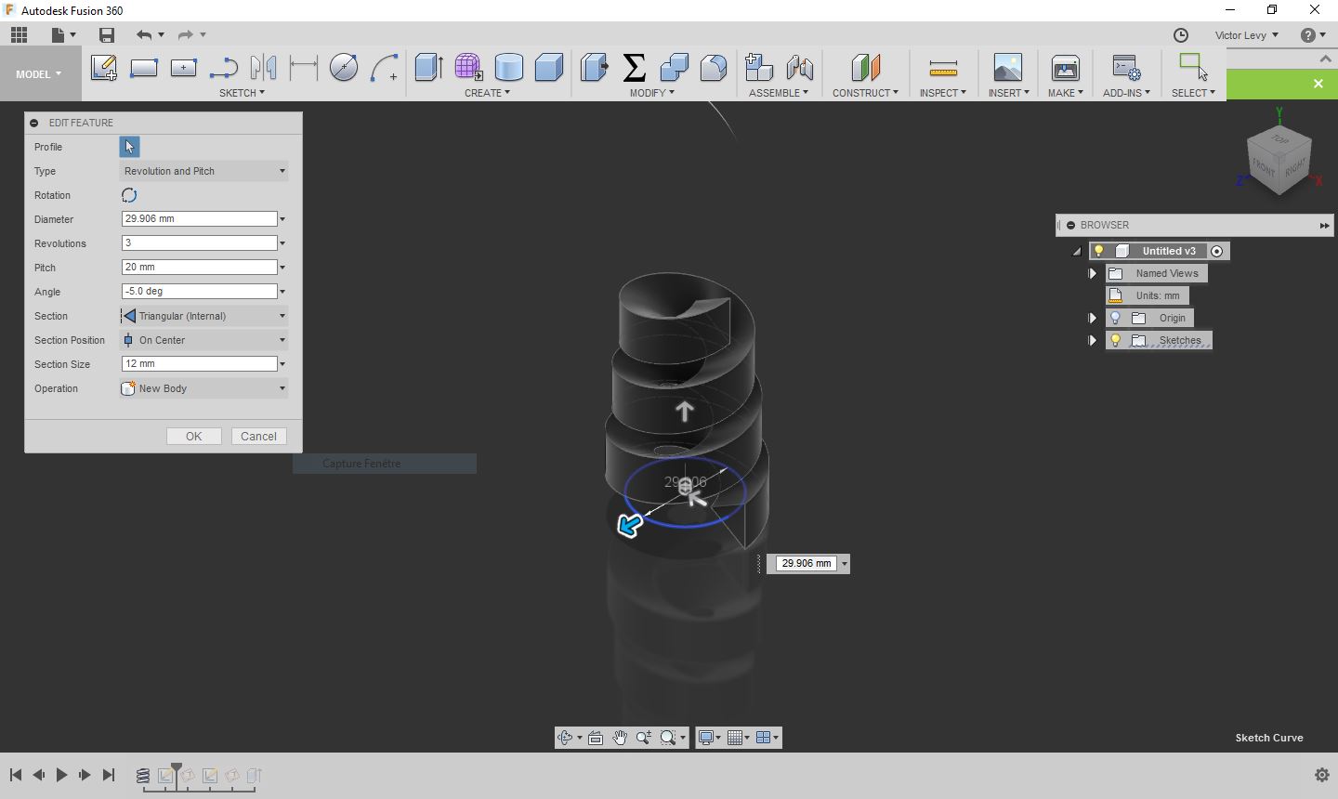Click the Save icon
The height and width of the screenshot is (799, 1338).
coord(107,35)
